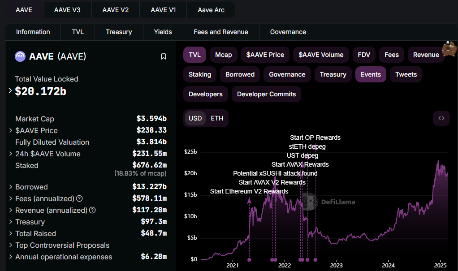Click the bookmark icon next to AAVE
This screenshot has height=271, width=458.
(164, 56)
